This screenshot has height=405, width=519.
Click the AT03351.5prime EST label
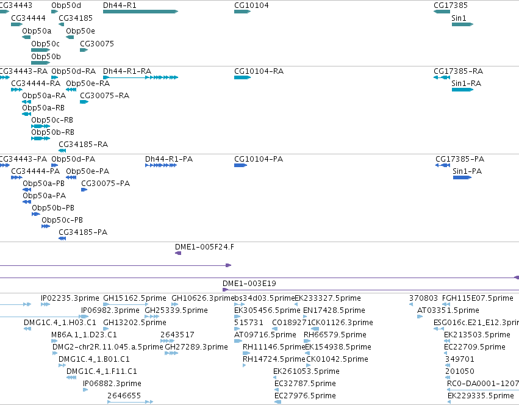tap(448, 310)
